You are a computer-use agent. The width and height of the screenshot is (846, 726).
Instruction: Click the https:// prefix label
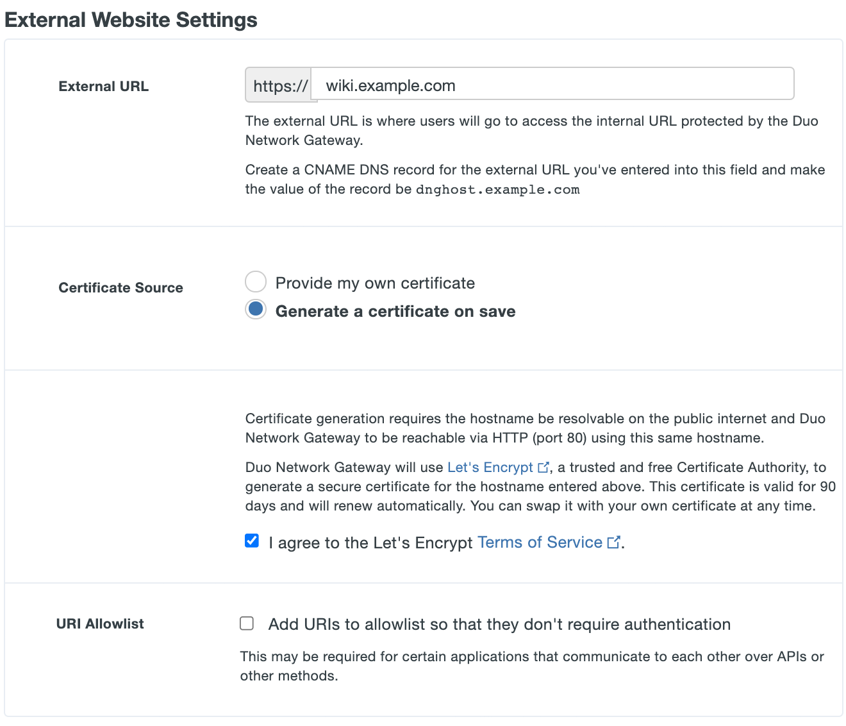[279, 85]
